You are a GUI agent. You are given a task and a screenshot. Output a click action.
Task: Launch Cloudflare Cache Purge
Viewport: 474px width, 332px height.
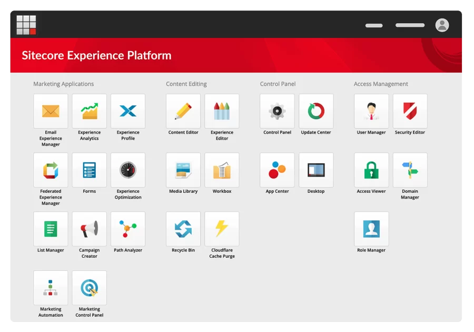[222, 229]
